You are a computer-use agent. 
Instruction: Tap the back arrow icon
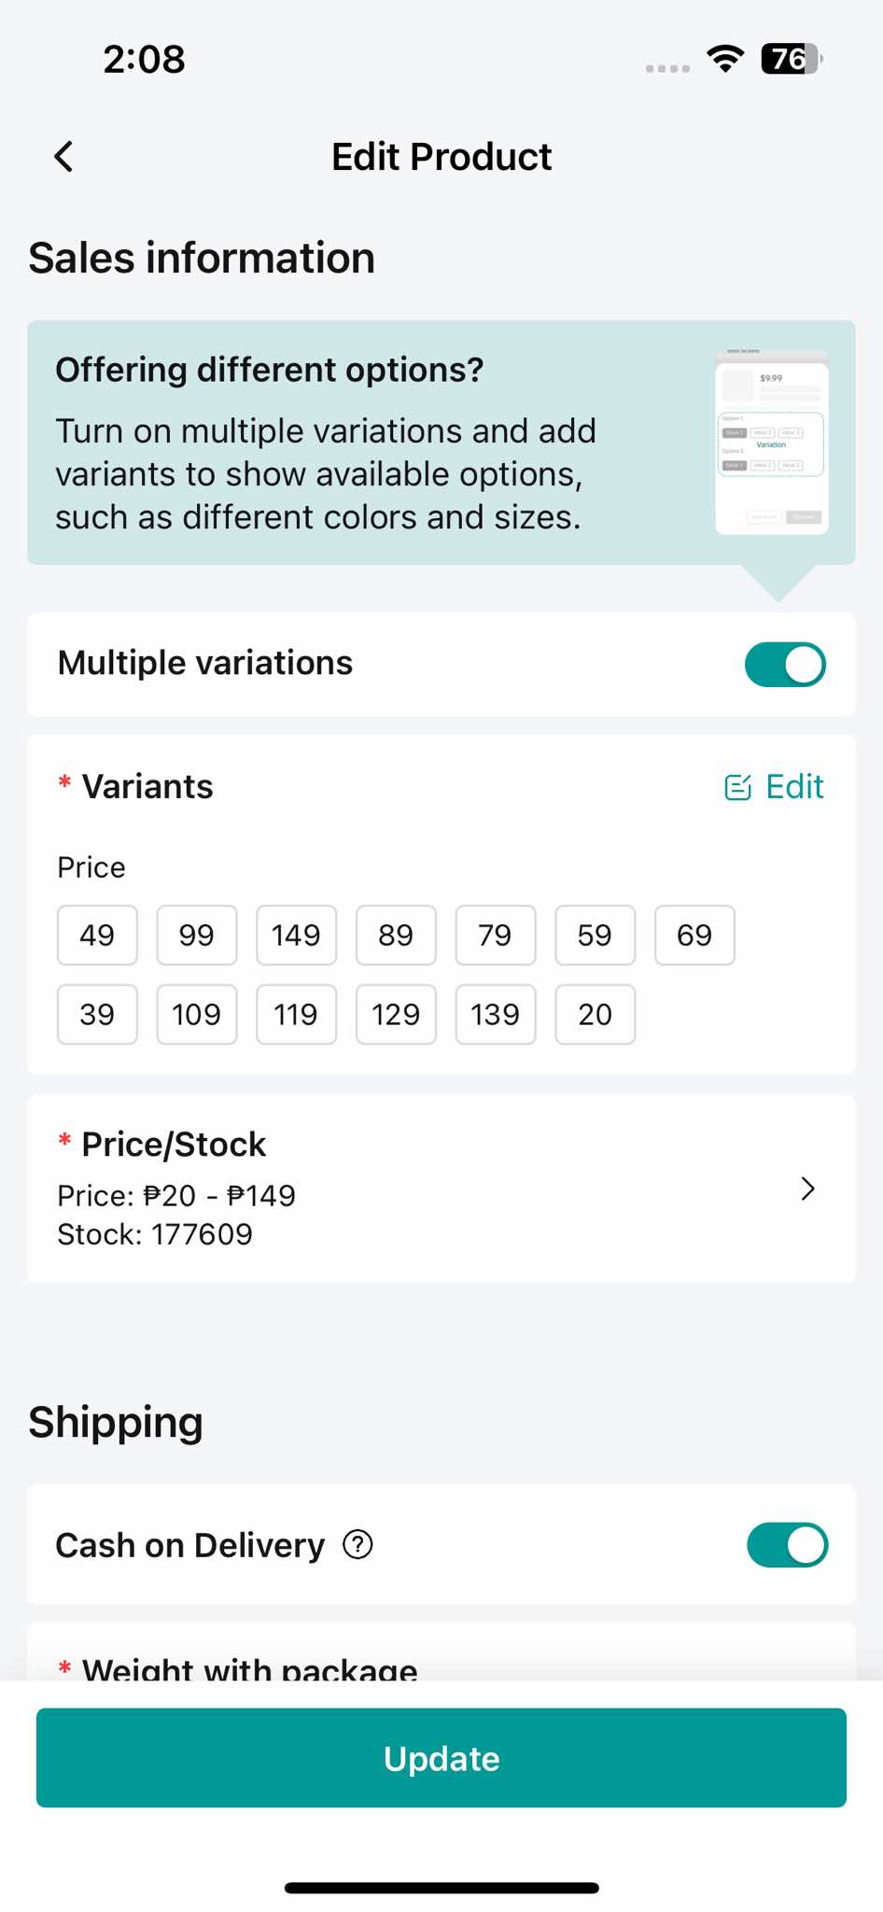[63, 157]
